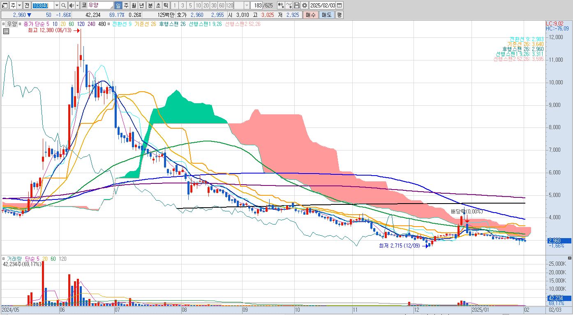
Task: Click the stock code input field 103840
Action: (43, 5)
